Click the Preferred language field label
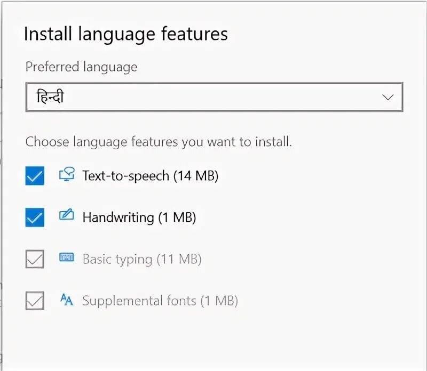The height and width of the screenshot is (371, 427). coord(81,67)
